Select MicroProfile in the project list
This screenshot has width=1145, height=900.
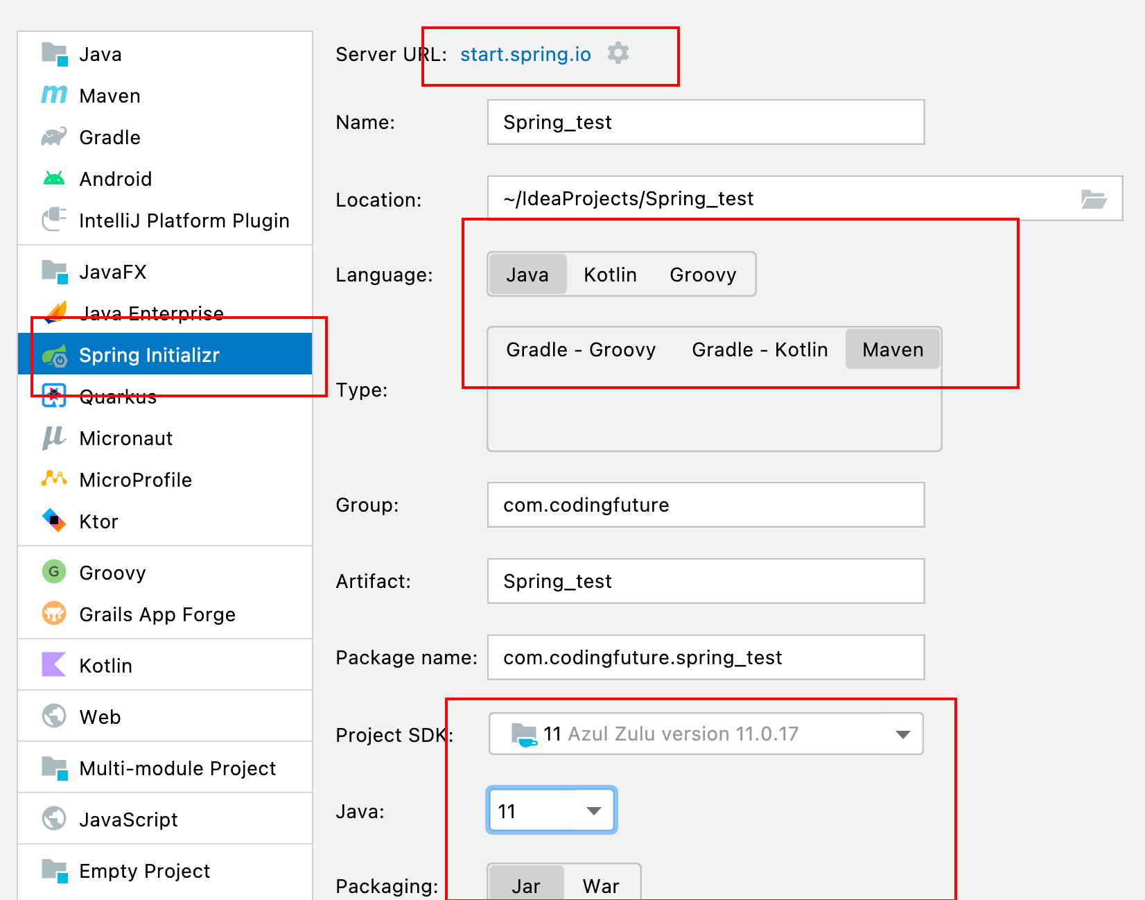click(x=165, y=479)
